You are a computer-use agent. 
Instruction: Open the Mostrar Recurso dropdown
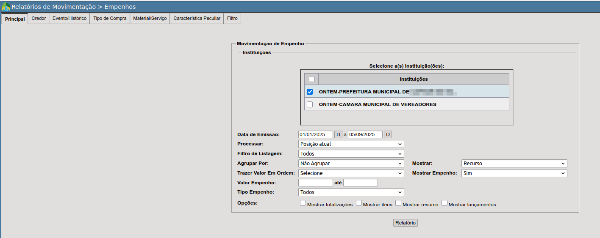(x=514, y=164)
